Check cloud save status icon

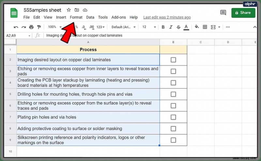pos(85,10)
